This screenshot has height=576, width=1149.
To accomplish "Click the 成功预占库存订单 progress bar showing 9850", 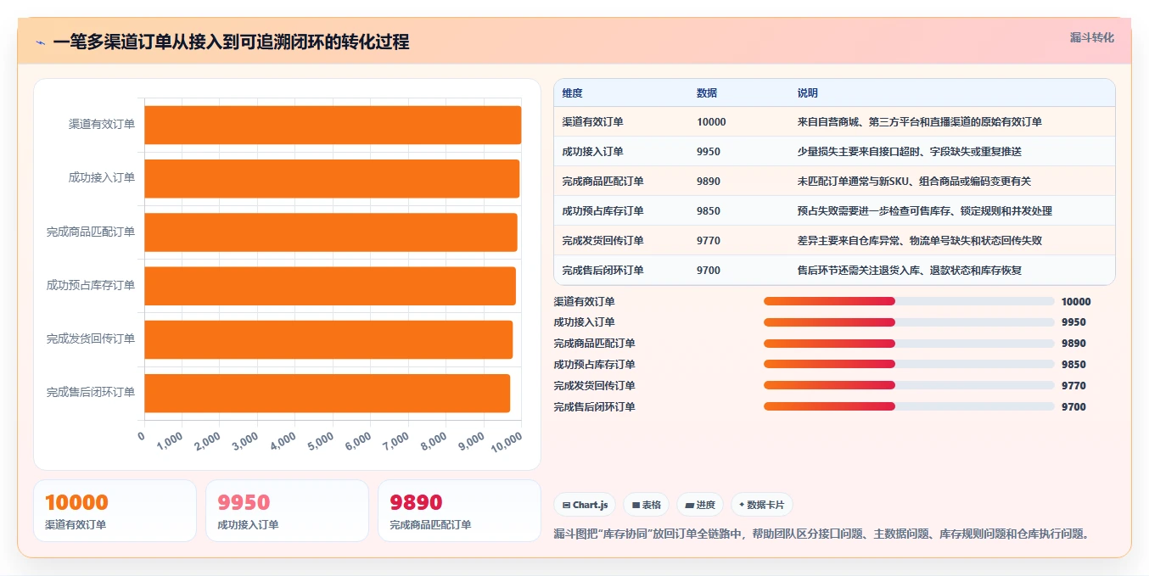I will click(909, 365).
